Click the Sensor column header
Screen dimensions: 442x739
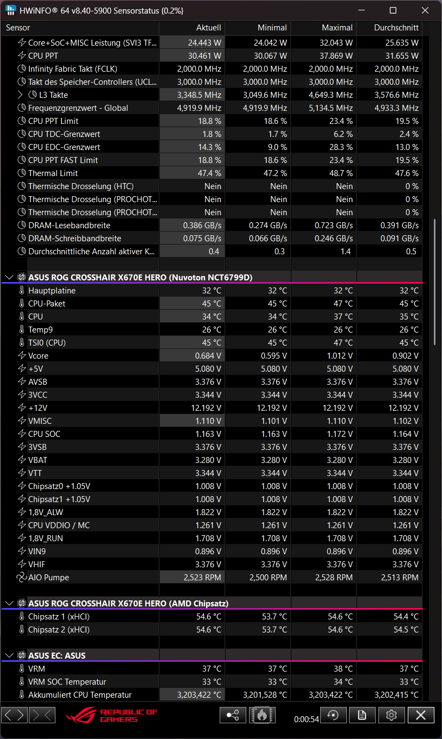(80, 28)
